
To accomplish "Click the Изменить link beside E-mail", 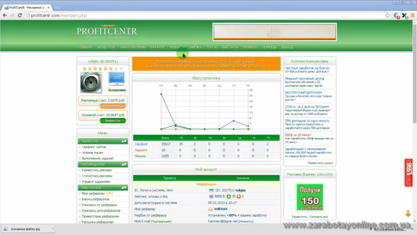I will pos(246,221).
